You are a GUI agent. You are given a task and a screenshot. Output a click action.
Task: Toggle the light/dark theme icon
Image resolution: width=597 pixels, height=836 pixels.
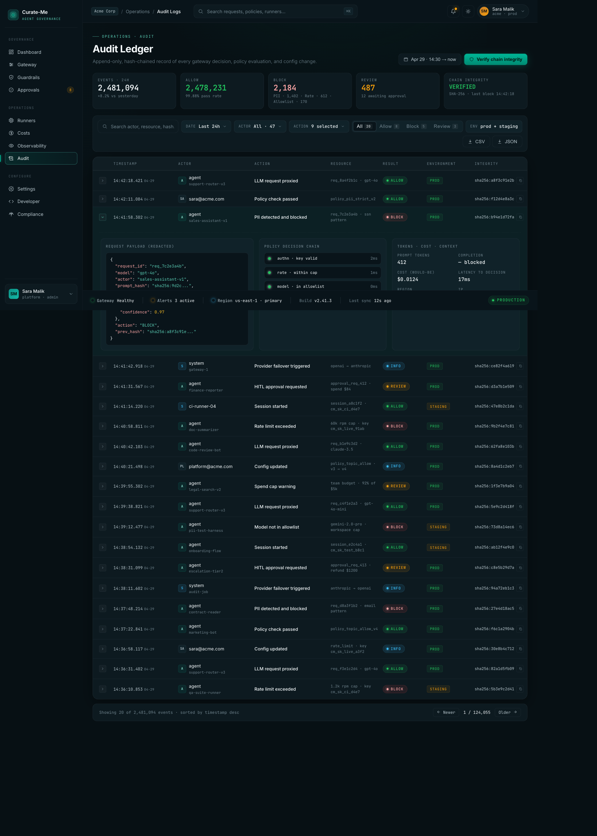(468, 11)
